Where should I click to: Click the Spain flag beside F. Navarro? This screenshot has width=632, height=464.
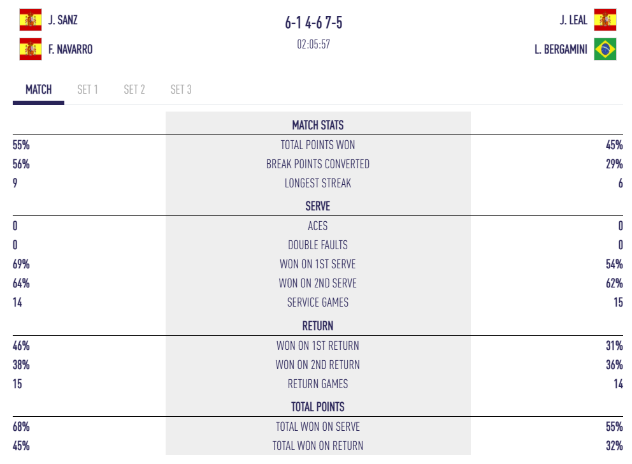coord(30,49)
